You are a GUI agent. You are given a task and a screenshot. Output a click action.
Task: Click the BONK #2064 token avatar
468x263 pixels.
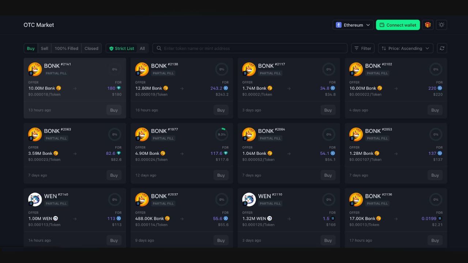pos(249,134)
